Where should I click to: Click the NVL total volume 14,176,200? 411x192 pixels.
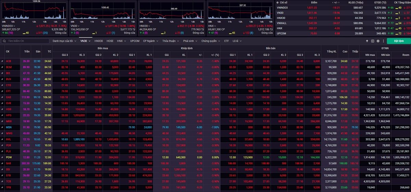point(331,139)
